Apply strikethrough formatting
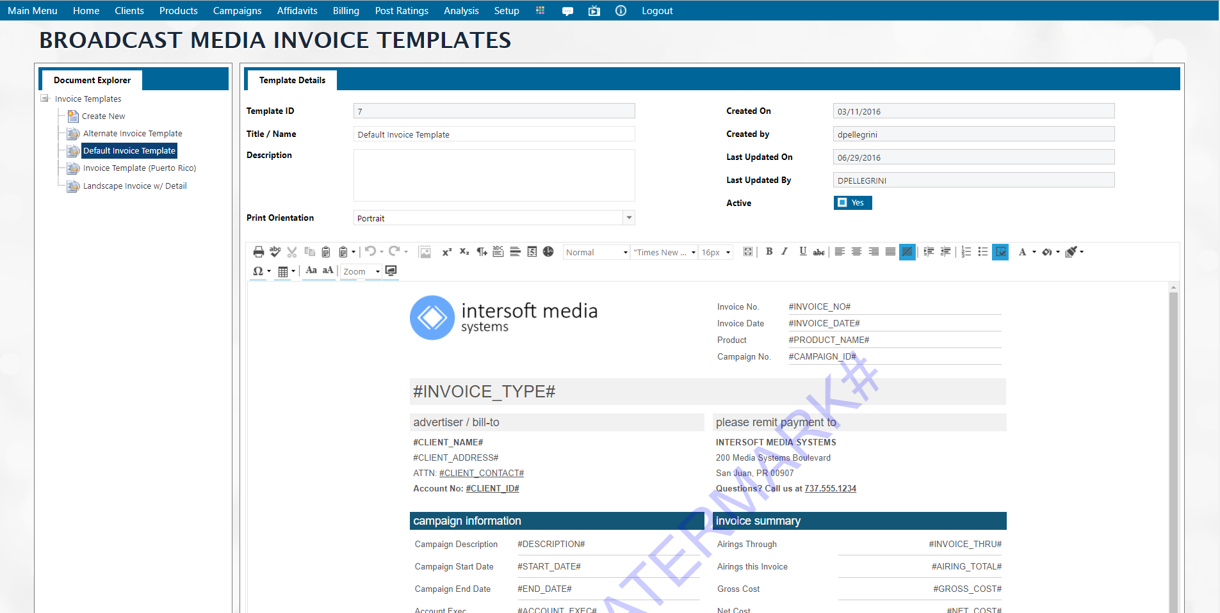 pos(818,252)
